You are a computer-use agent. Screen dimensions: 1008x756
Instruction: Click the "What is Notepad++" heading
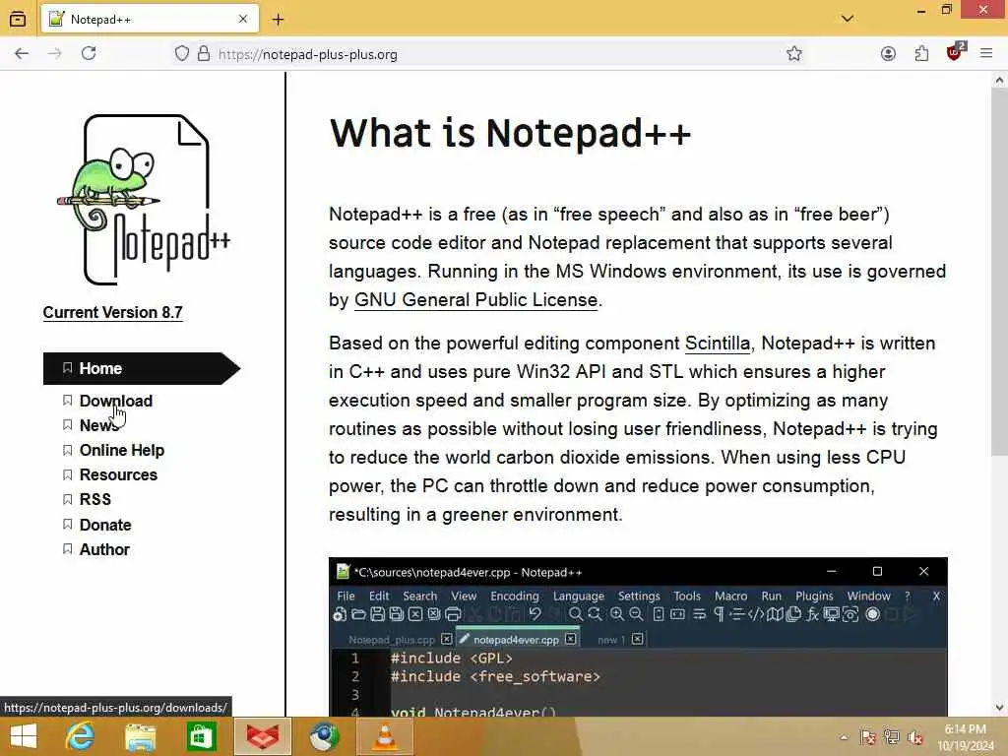(510, 133)
